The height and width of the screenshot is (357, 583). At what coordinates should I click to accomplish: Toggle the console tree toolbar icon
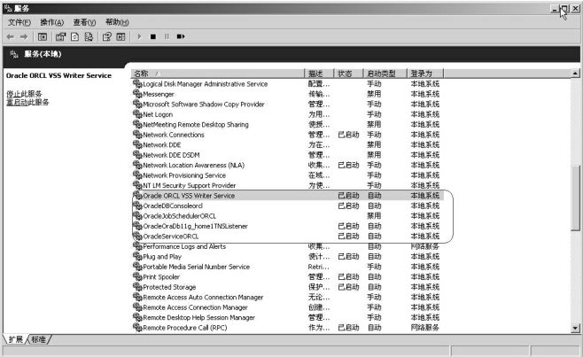pos(43,37)
